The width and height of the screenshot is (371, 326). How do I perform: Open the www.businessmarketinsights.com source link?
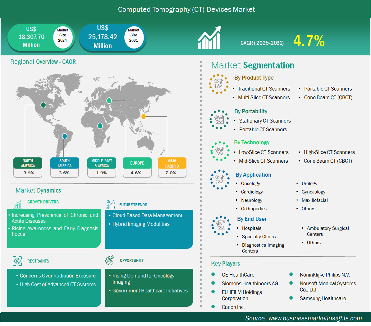click(x=315, y=318)
